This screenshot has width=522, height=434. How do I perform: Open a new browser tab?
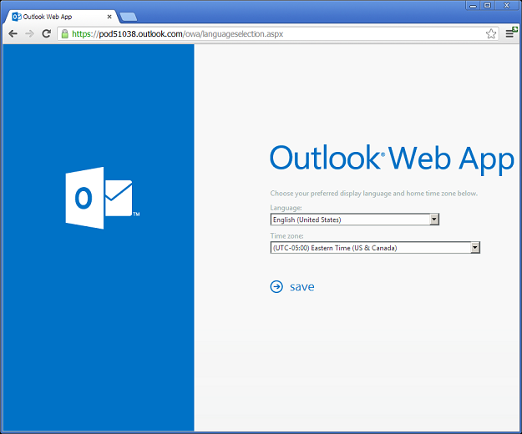point(128,17)
